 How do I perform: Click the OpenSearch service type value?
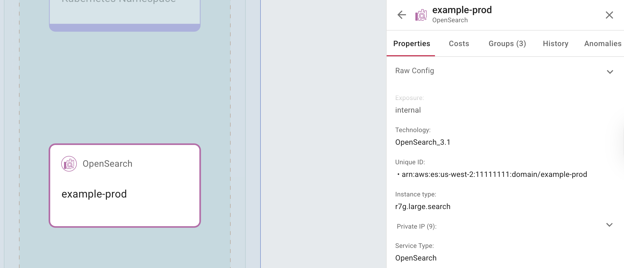[416, 258]
